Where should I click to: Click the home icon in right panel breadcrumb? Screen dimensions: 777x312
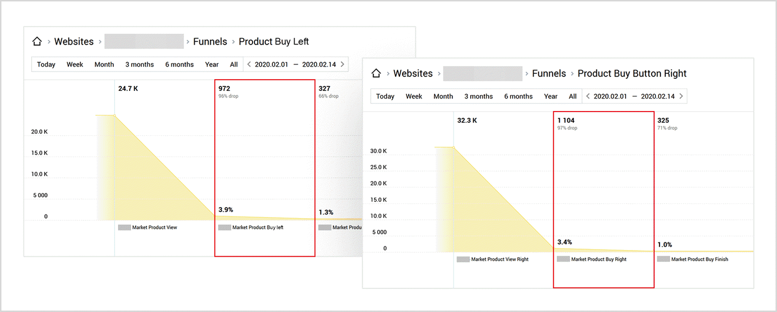click(376, 73)
